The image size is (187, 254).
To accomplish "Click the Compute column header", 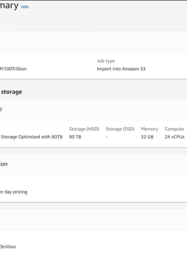I will (x=174, y=129).
